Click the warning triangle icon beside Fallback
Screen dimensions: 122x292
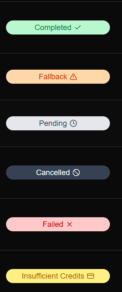[73, 77]
